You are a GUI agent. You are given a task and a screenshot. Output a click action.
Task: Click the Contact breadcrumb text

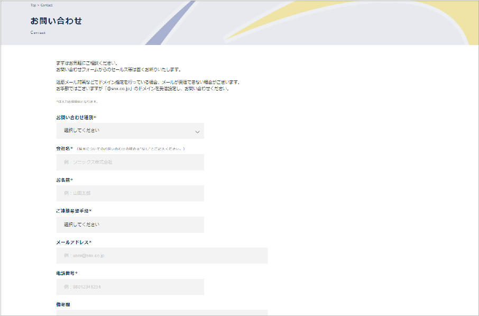coord(47,5)
